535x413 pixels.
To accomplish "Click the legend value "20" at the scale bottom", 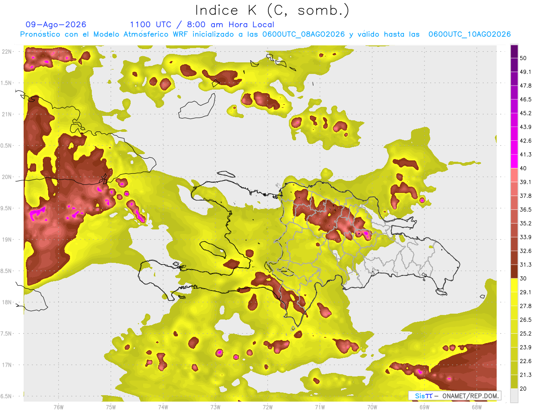I will coord(523,389).
